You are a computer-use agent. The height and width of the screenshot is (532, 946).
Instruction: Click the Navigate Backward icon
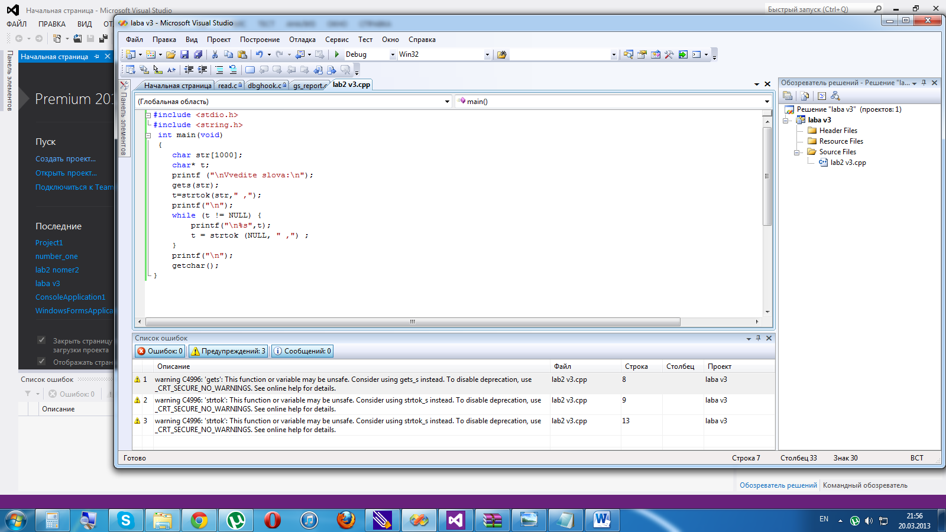point(300,54)
